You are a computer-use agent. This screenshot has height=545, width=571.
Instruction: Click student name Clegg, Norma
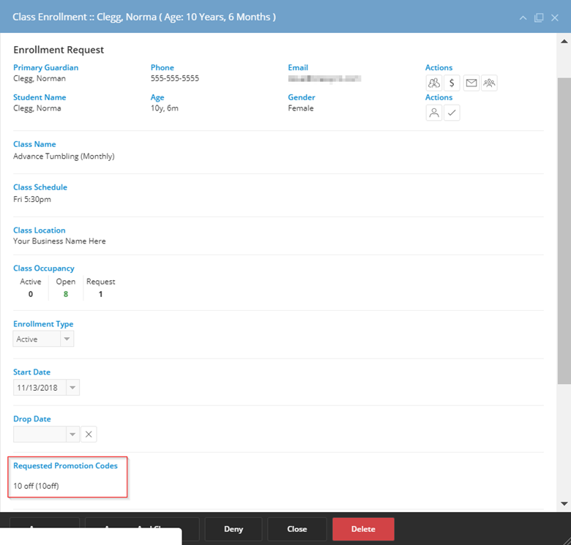pyautogui.click(x=37, y=108)
